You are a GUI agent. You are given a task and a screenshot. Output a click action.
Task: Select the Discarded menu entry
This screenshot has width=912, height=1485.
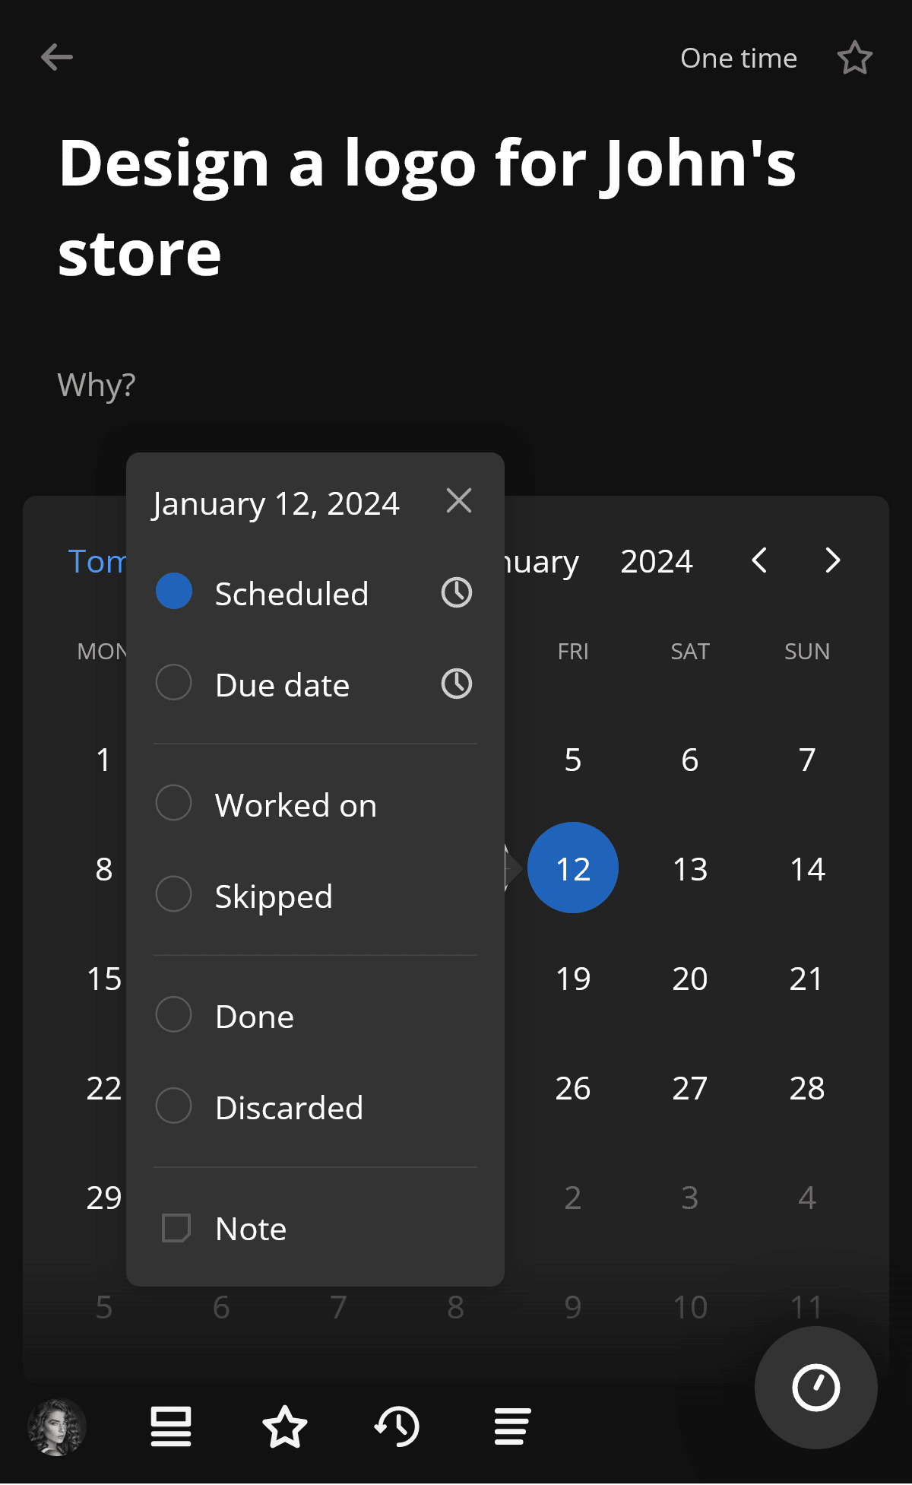click(x=288, y=1107)
